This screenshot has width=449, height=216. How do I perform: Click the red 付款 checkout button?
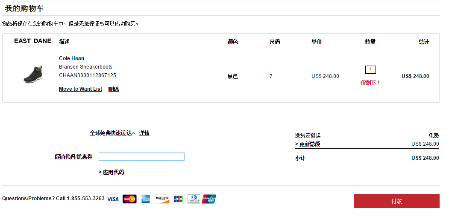tap(396, 201)
